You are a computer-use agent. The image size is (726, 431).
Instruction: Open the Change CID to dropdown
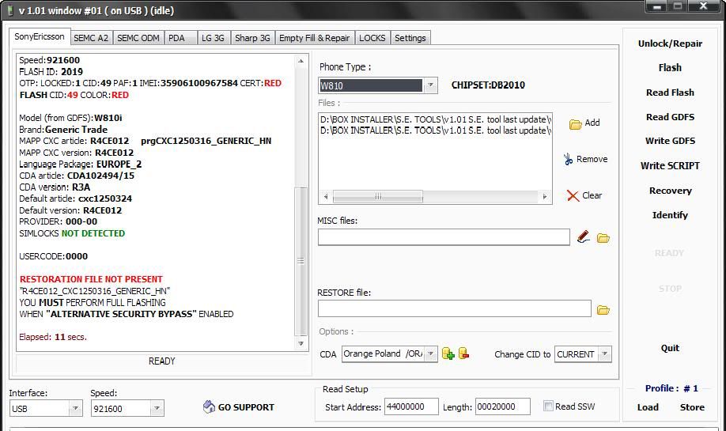point(604,354)
